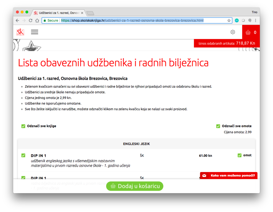The image size is (273, 212).
Task: Open the hamburger navigation menu
Action: coord(35,32)
